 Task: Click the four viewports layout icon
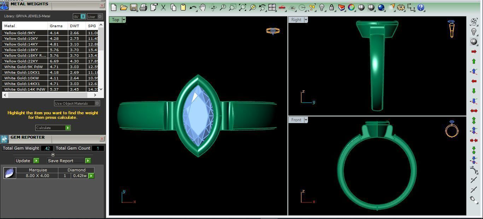click(x=272, y=7)
